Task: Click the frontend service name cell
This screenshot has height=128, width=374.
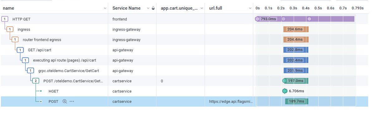Action: [132, 19]
